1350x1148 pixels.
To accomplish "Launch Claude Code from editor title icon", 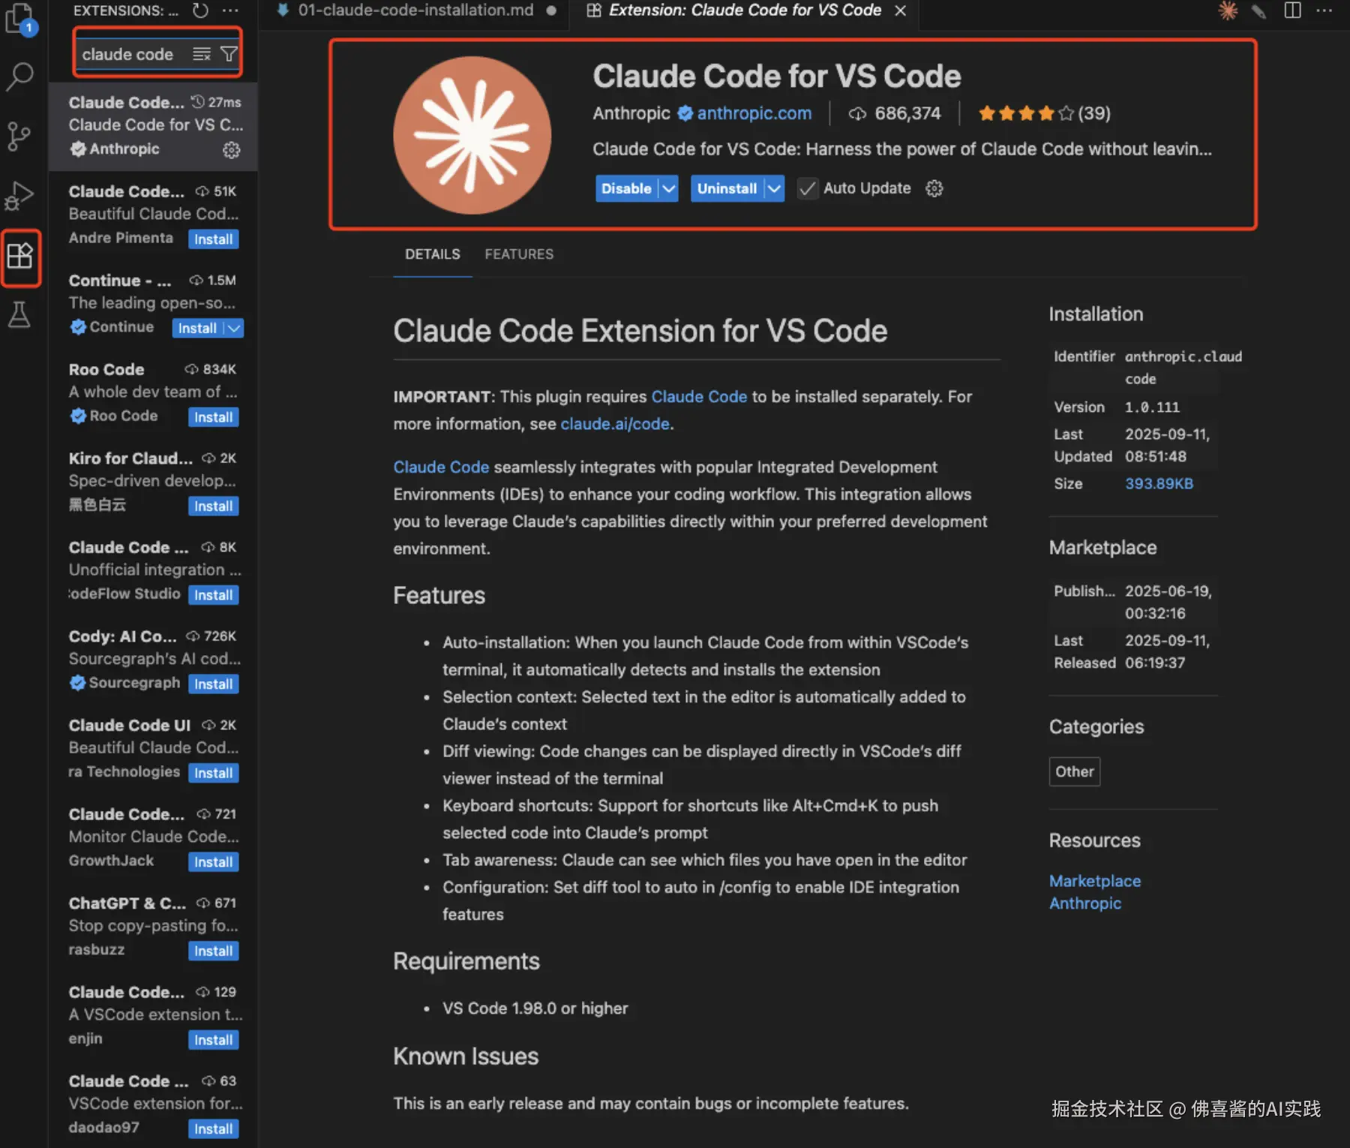I will [x=1228, y=11].
